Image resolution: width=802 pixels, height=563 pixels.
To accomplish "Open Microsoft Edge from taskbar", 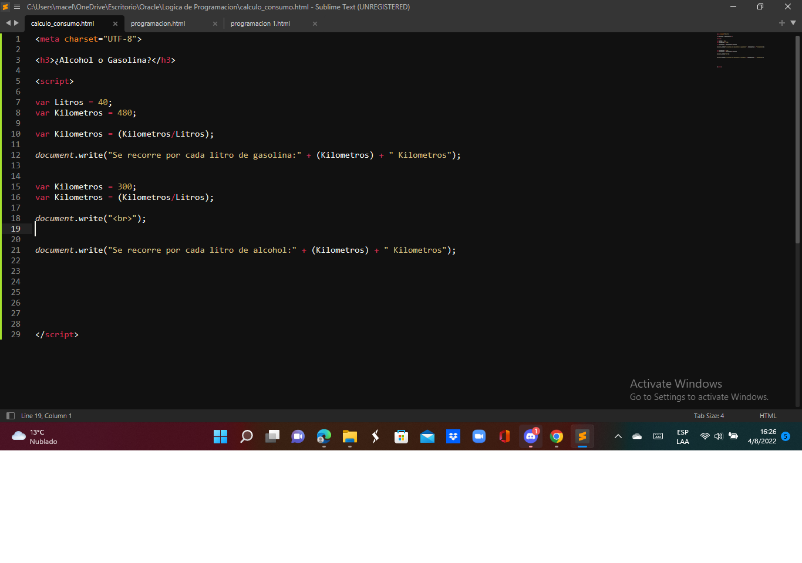I will pos(324,436).
